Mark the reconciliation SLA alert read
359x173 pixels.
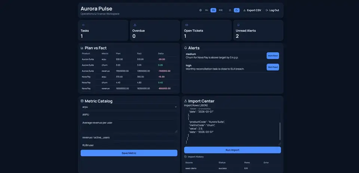[x=273, y=67]
